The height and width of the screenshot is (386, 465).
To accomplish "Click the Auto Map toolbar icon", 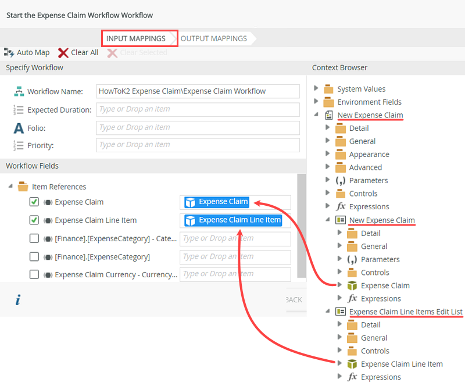I will coord(9,52).
